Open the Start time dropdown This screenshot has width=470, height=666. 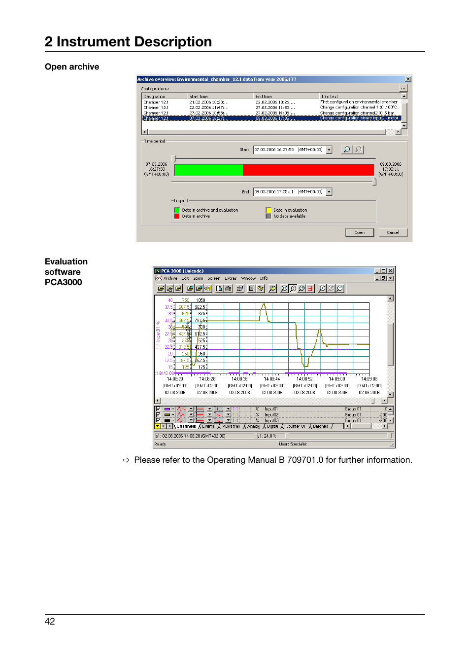[x=329, y=149]
